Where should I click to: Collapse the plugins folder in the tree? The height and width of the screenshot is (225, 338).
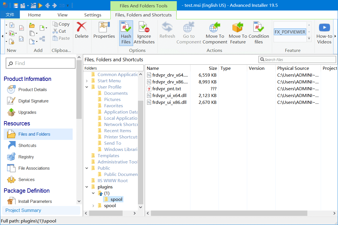click(87, 187)
